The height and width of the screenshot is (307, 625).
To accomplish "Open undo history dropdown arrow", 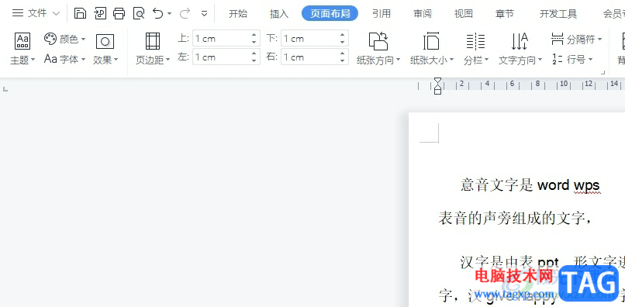I will 170,14.
